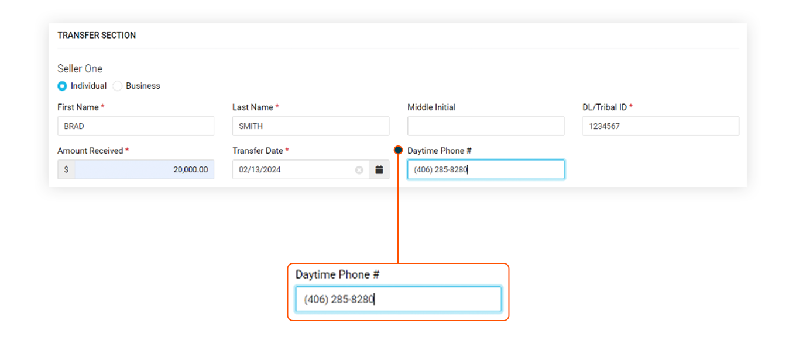The image size is (796, 344).
Task: Click the TRANSFER SECTION header
Action: tap(97, 35)
